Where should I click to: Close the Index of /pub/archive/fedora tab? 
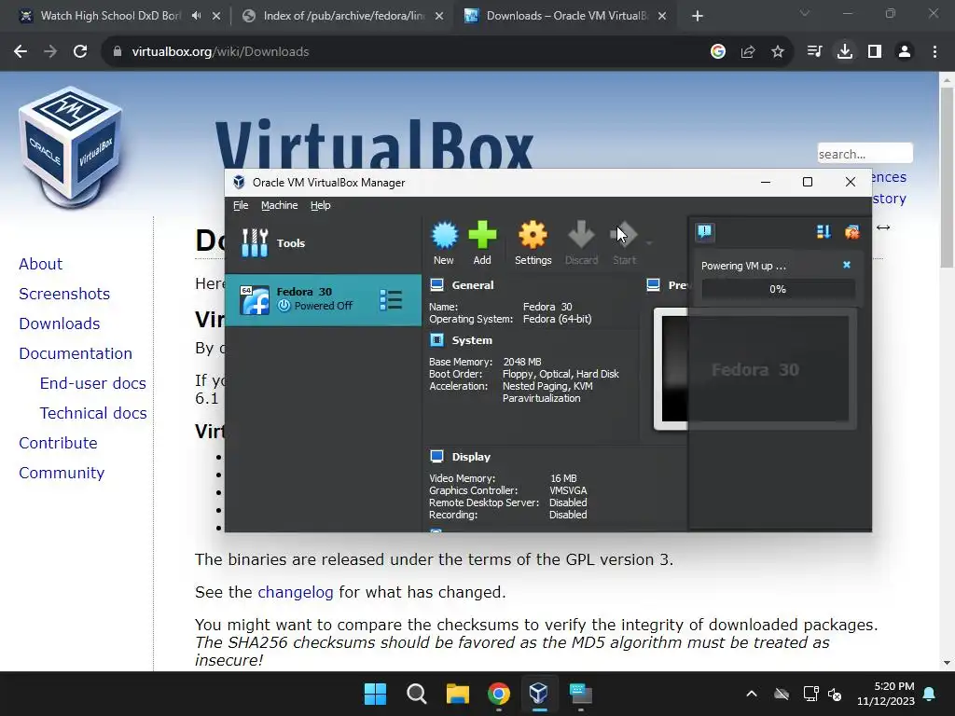439,16
